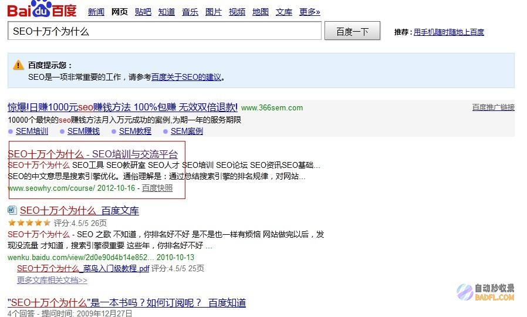Click the www.366sem.com URL

tap(272, 108)
